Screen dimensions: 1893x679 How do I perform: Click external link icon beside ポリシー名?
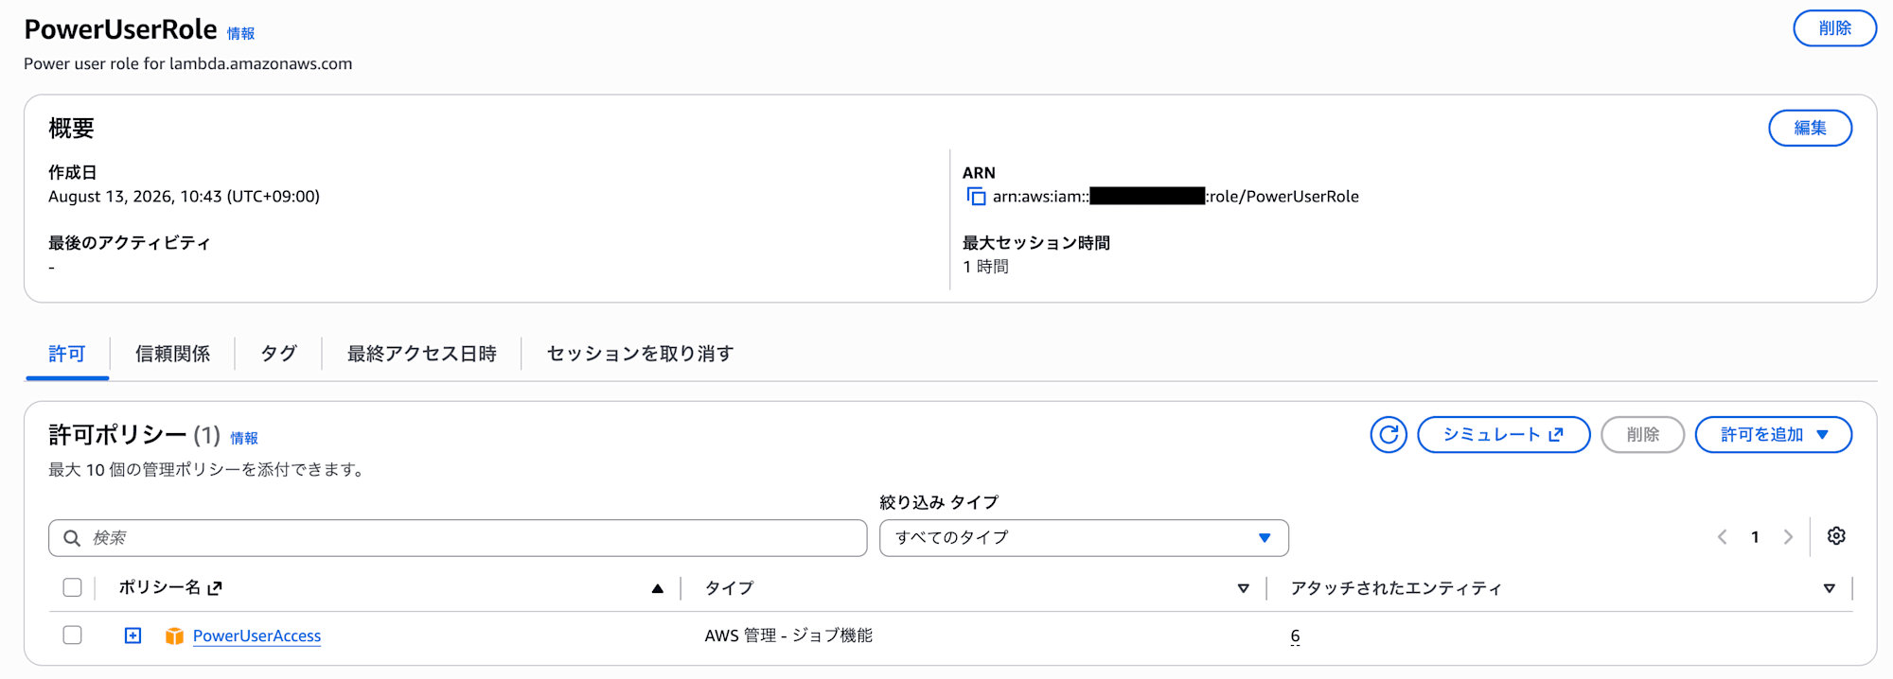(x=215, y=588)
